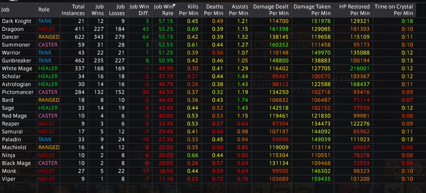Viewport: 426px width, 193px height.
Task: Sort by Job Wins column header
Action: [98, 10]
